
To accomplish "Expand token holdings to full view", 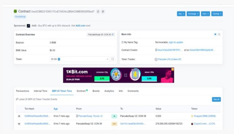I will (x=113, y=59).
